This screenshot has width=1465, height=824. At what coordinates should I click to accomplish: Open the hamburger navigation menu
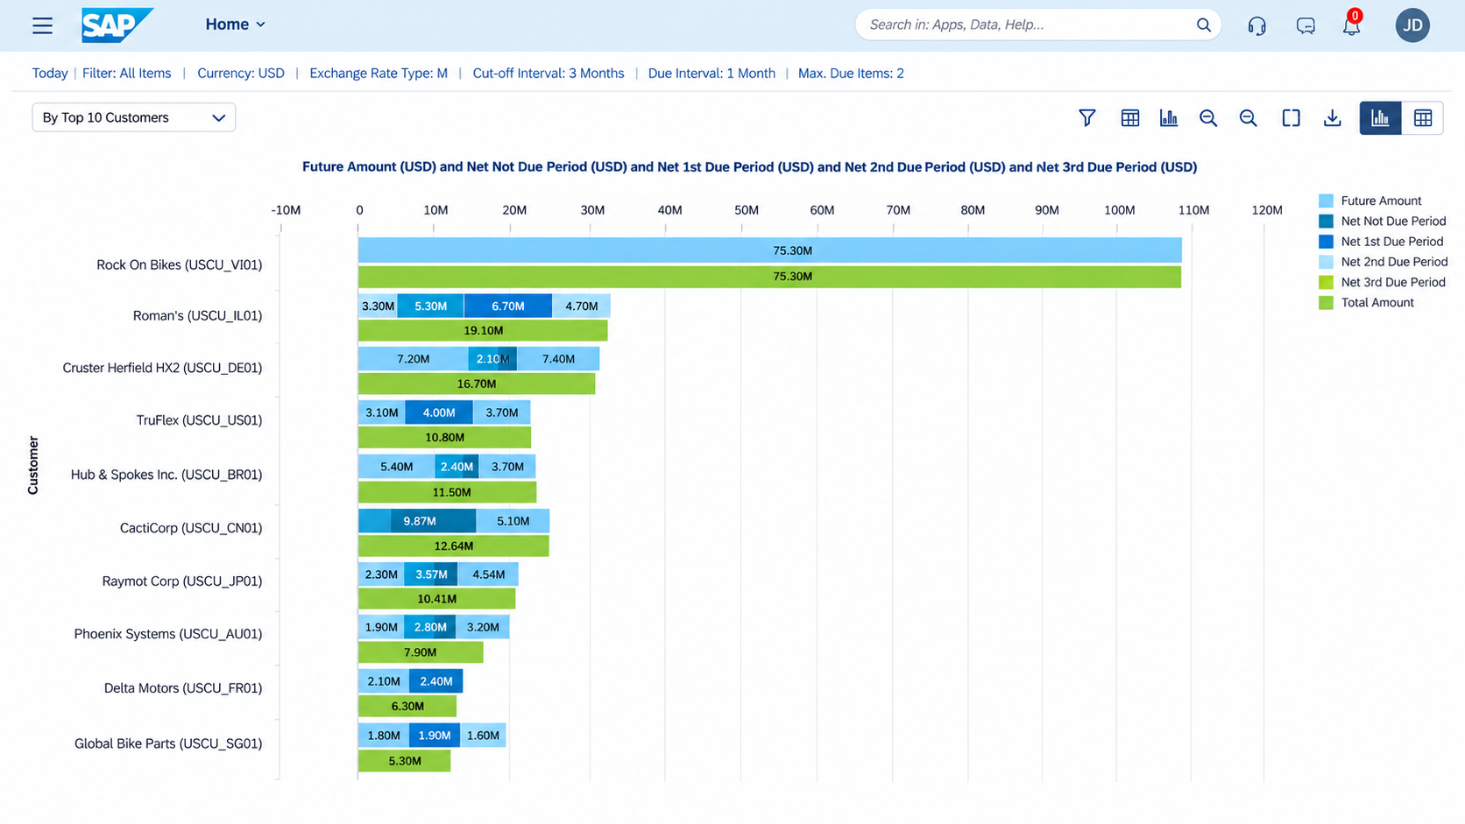pos(42,25)
